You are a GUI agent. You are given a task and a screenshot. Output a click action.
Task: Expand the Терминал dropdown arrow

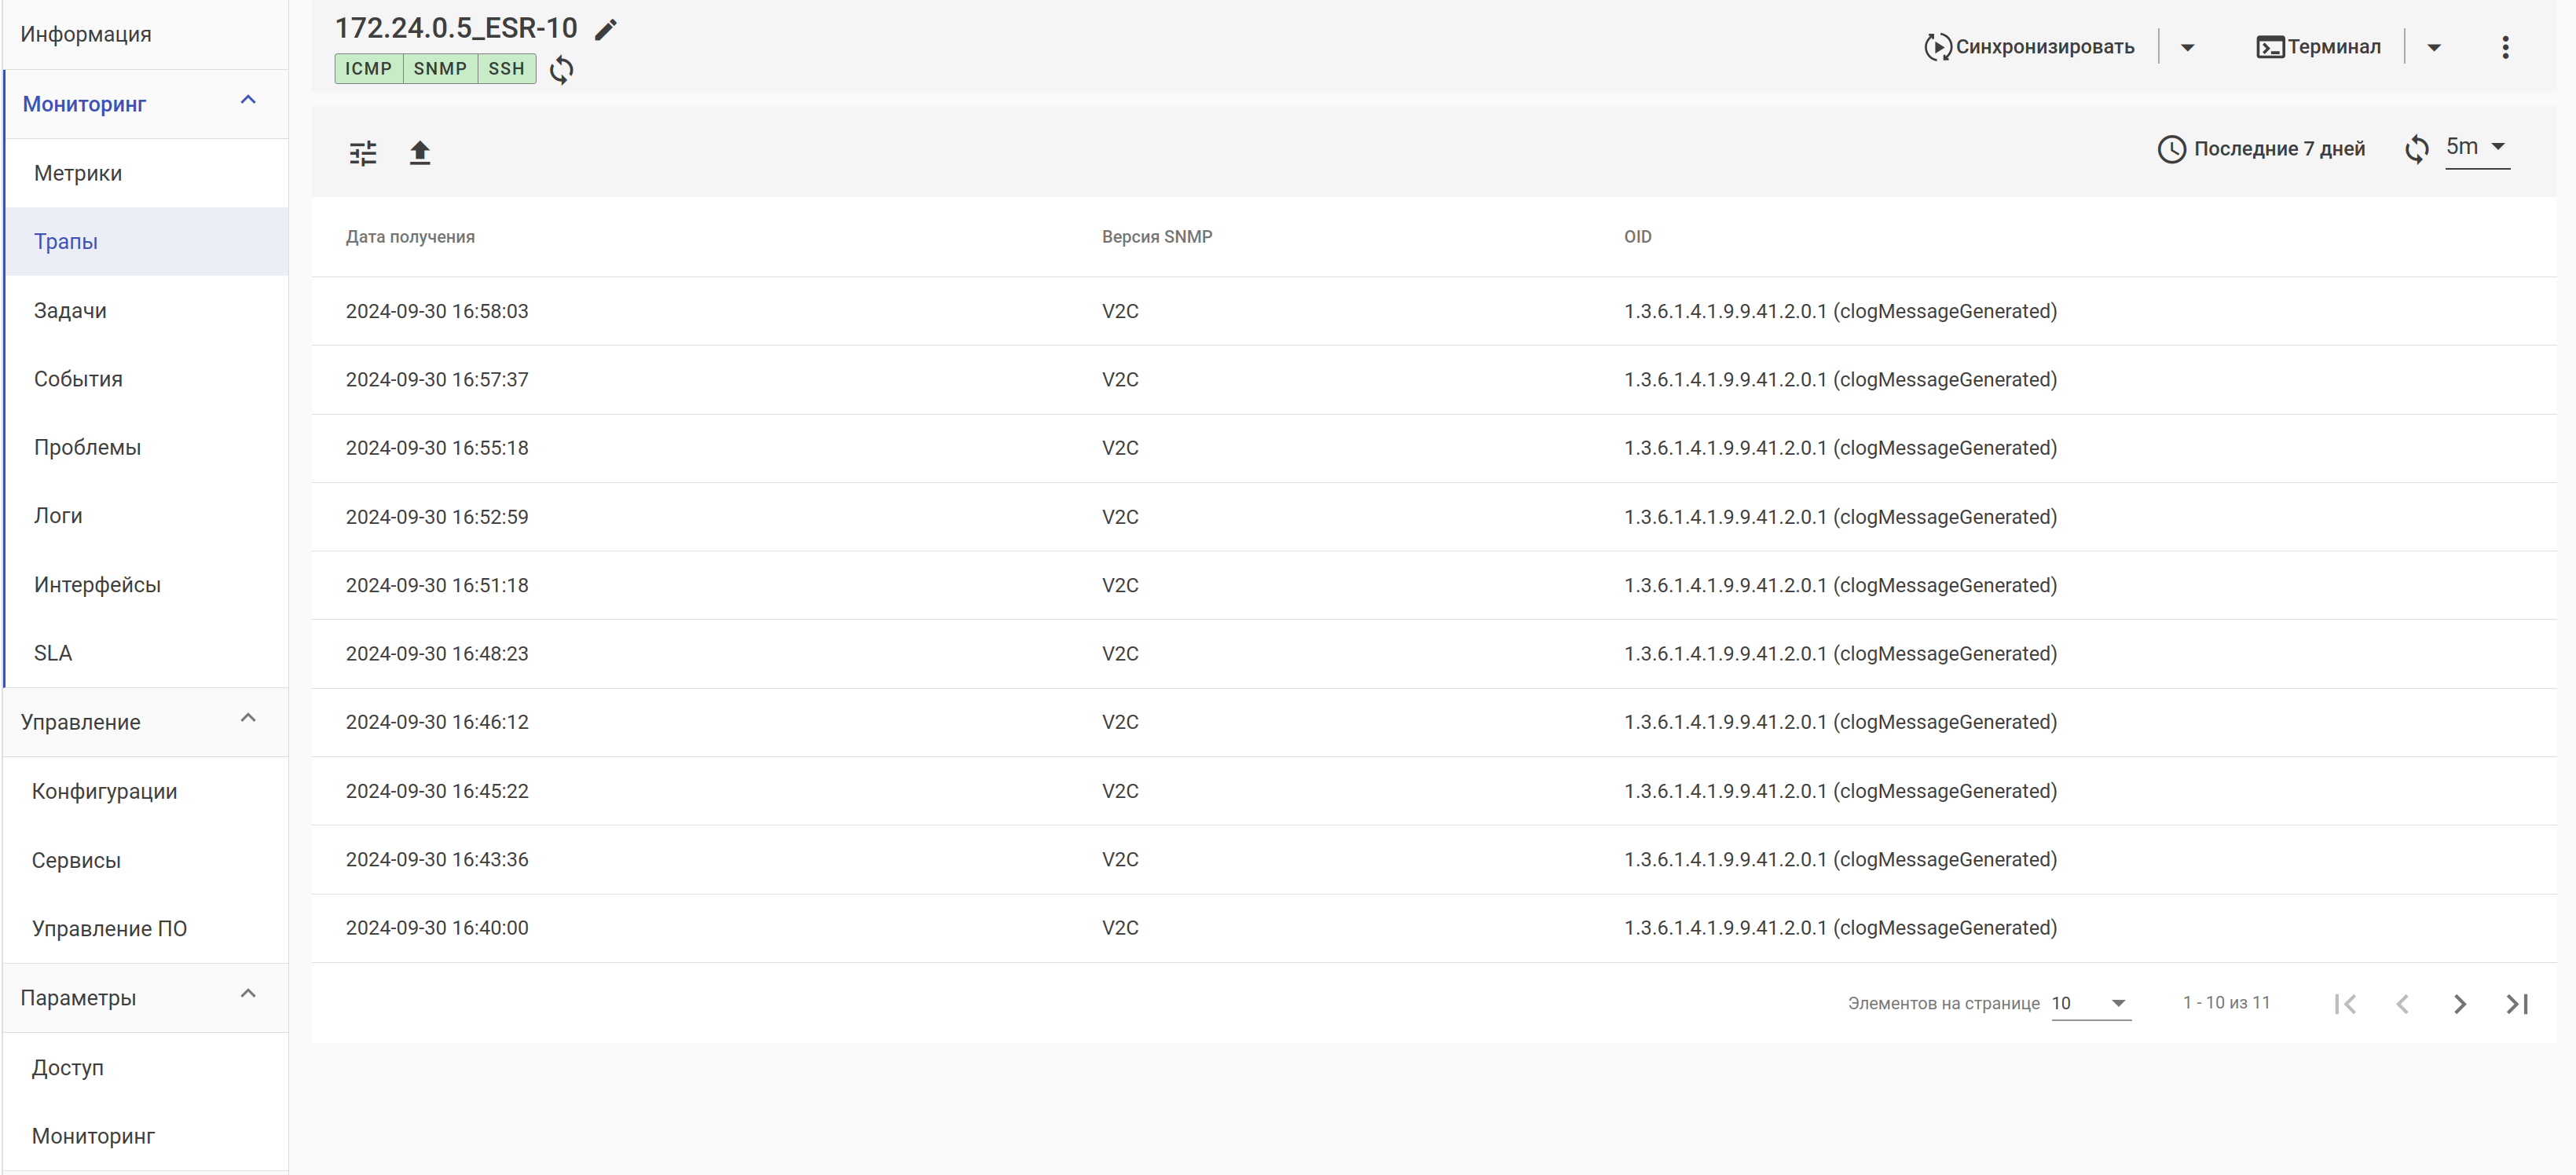(x=2433, y=47)
